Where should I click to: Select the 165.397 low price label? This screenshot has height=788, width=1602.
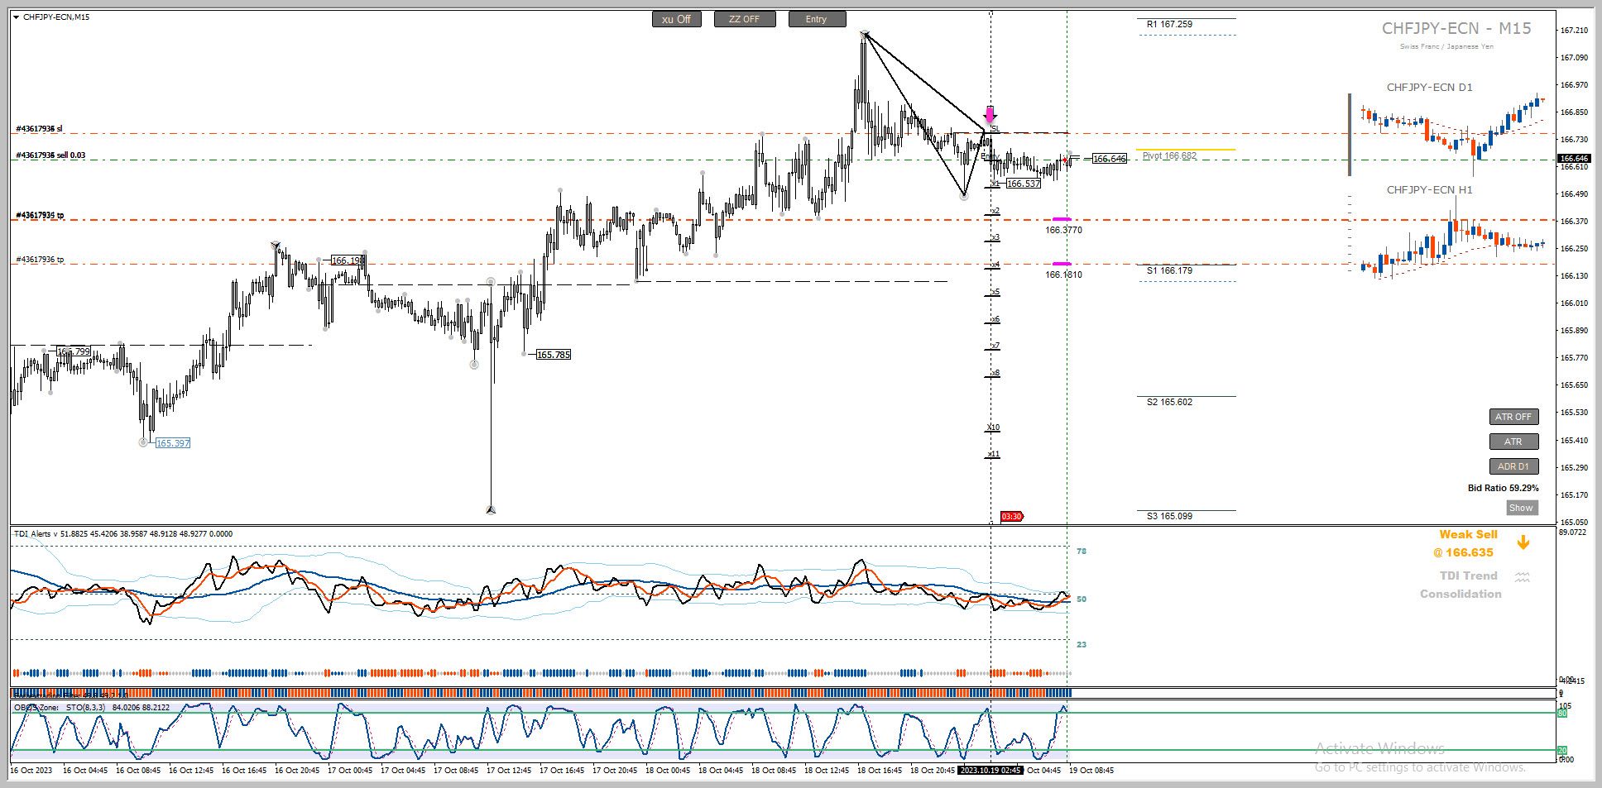[173, 443]
